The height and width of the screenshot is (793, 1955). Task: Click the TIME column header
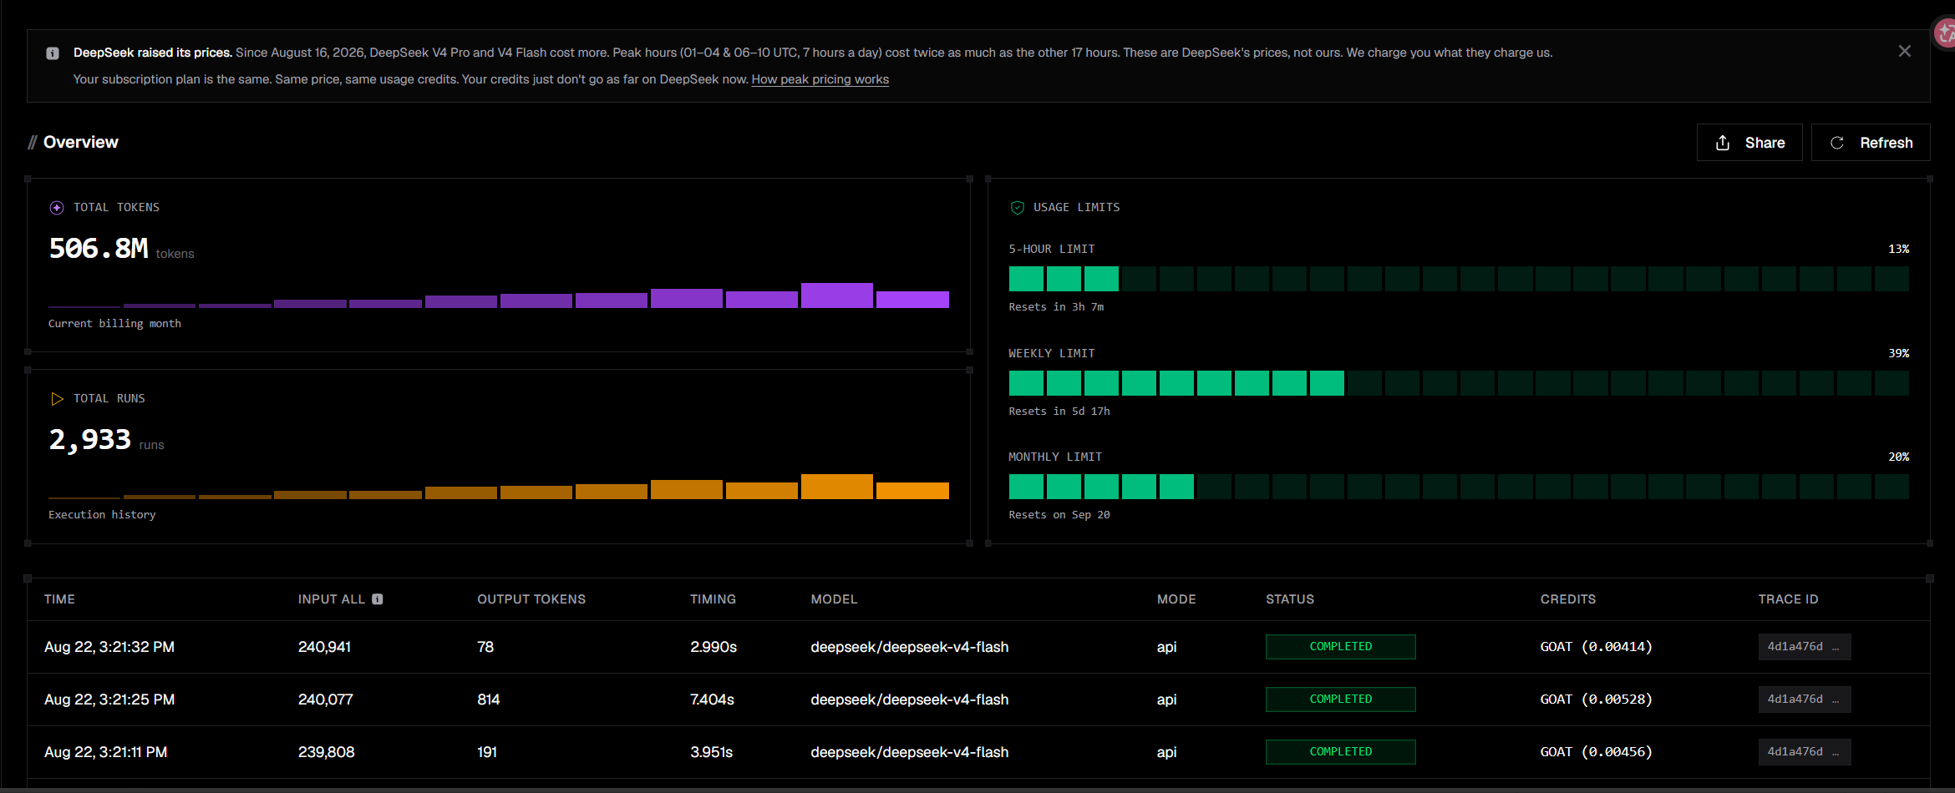click(x=59, y=599)
